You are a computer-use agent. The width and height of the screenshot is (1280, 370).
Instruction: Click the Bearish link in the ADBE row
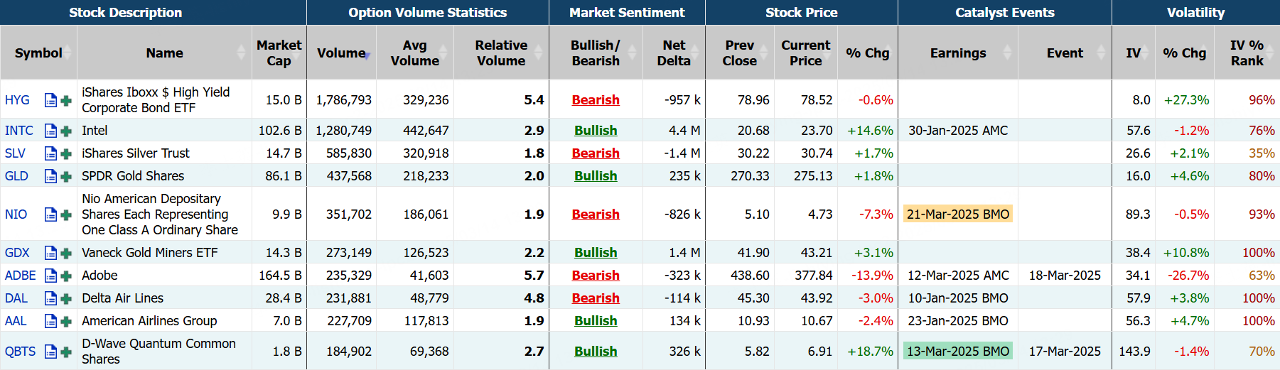[x=596, y=276]
